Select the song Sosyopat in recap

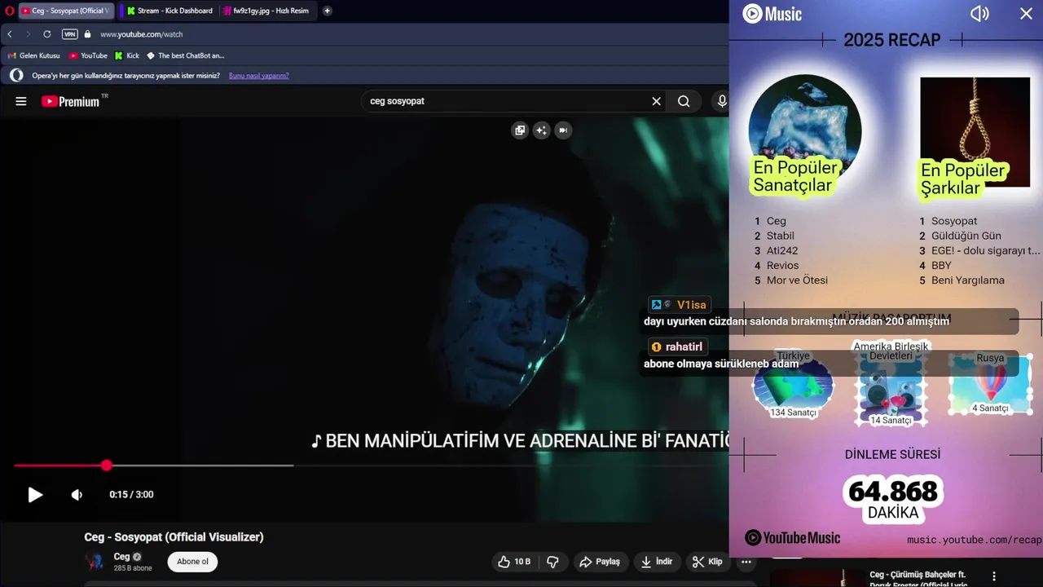click(954, 221)
